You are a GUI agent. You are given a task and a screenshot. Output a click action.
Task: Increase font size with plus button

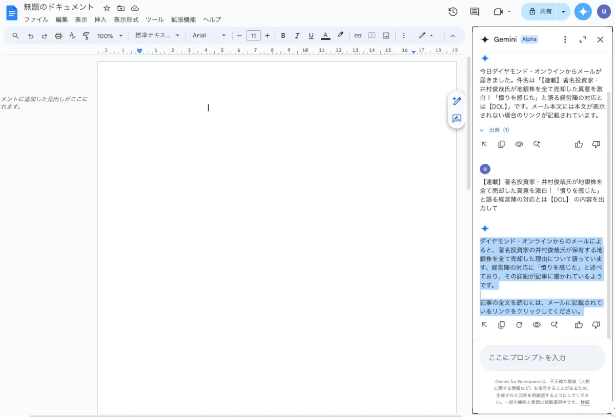click(267, 36)
